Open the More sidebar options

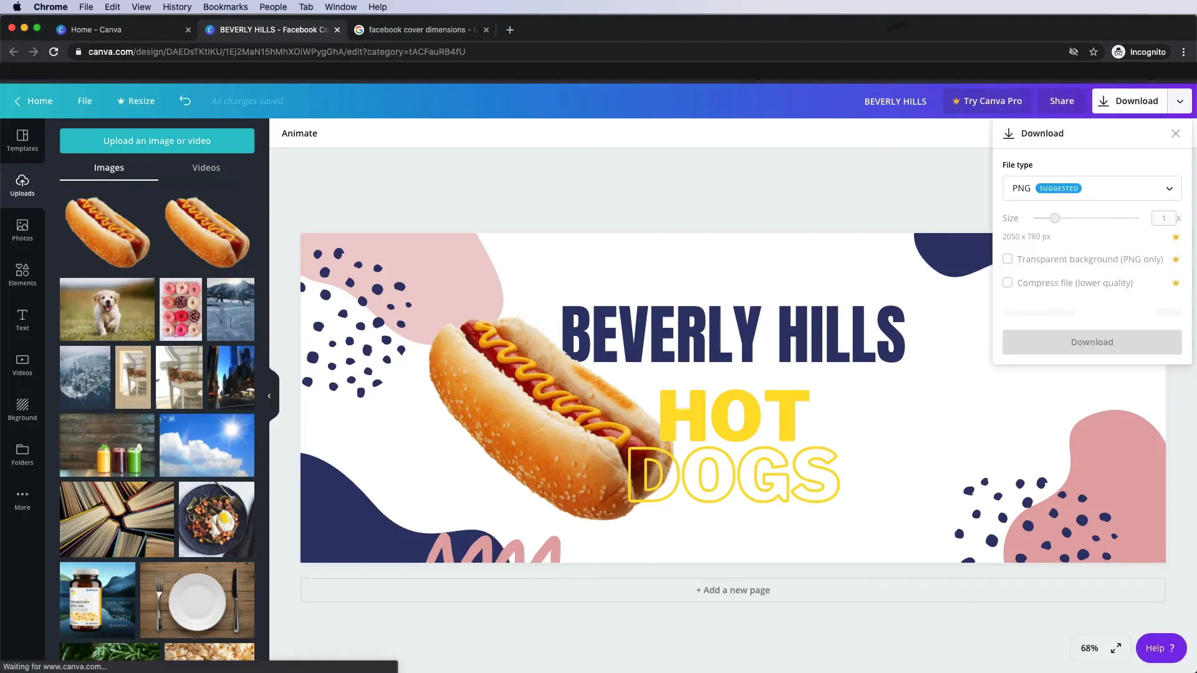click(x=22, y=500)
